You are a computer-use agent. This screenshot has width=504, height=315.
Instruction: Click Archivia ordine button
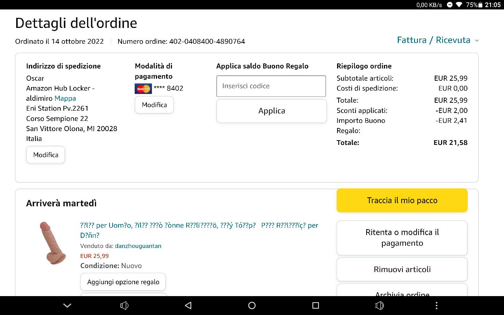402,291
